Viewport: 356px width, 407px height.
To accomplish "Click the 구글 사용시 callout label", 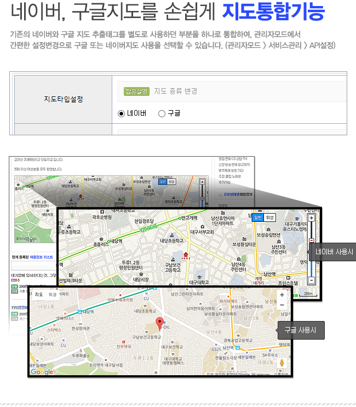I will click(x=301, y=330).
